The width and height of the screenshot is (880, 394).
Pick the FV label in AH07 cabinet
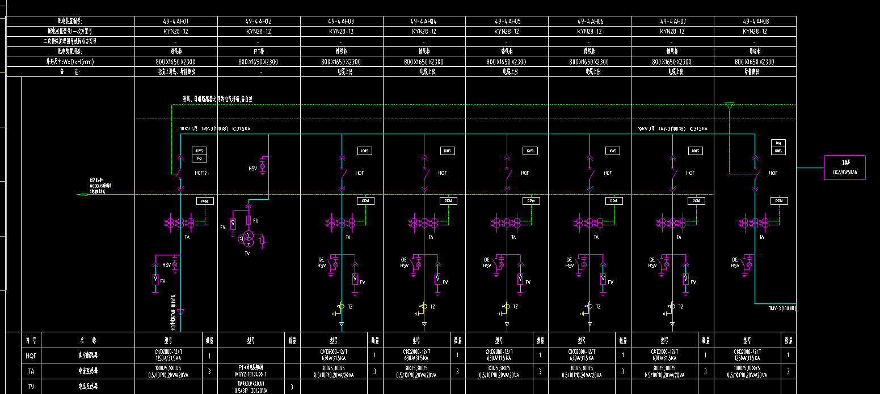pos(693,282)
